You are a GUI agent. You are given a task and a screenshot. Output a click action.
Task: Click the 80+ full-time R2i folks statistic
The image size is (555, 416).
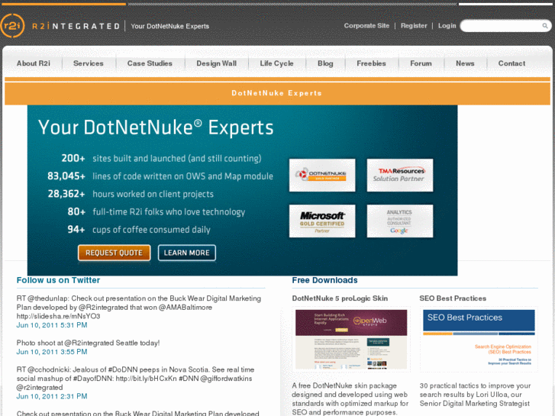pyautogui.click(x=156, y=211)
